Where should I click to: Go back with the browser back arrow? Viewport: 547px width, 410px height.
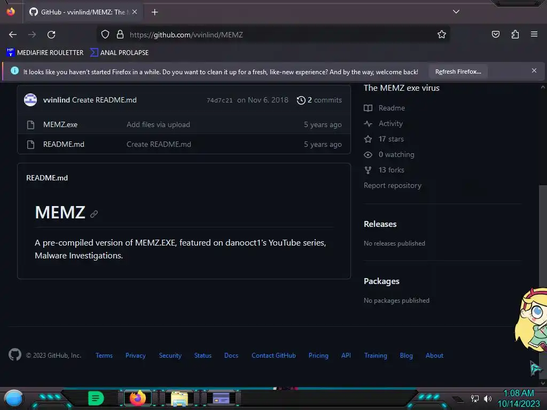click(13, 35)
